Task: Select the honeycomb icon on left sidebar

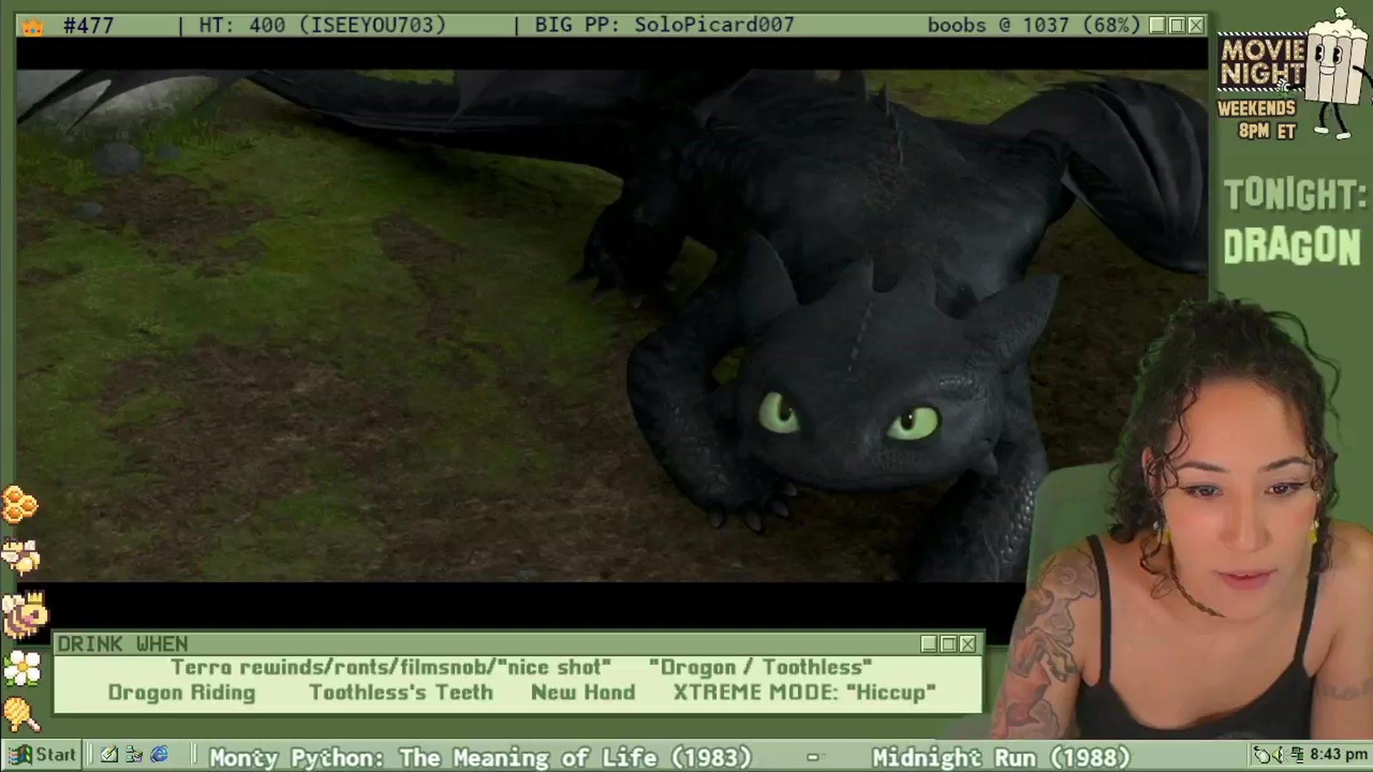Action: point(20,505)
